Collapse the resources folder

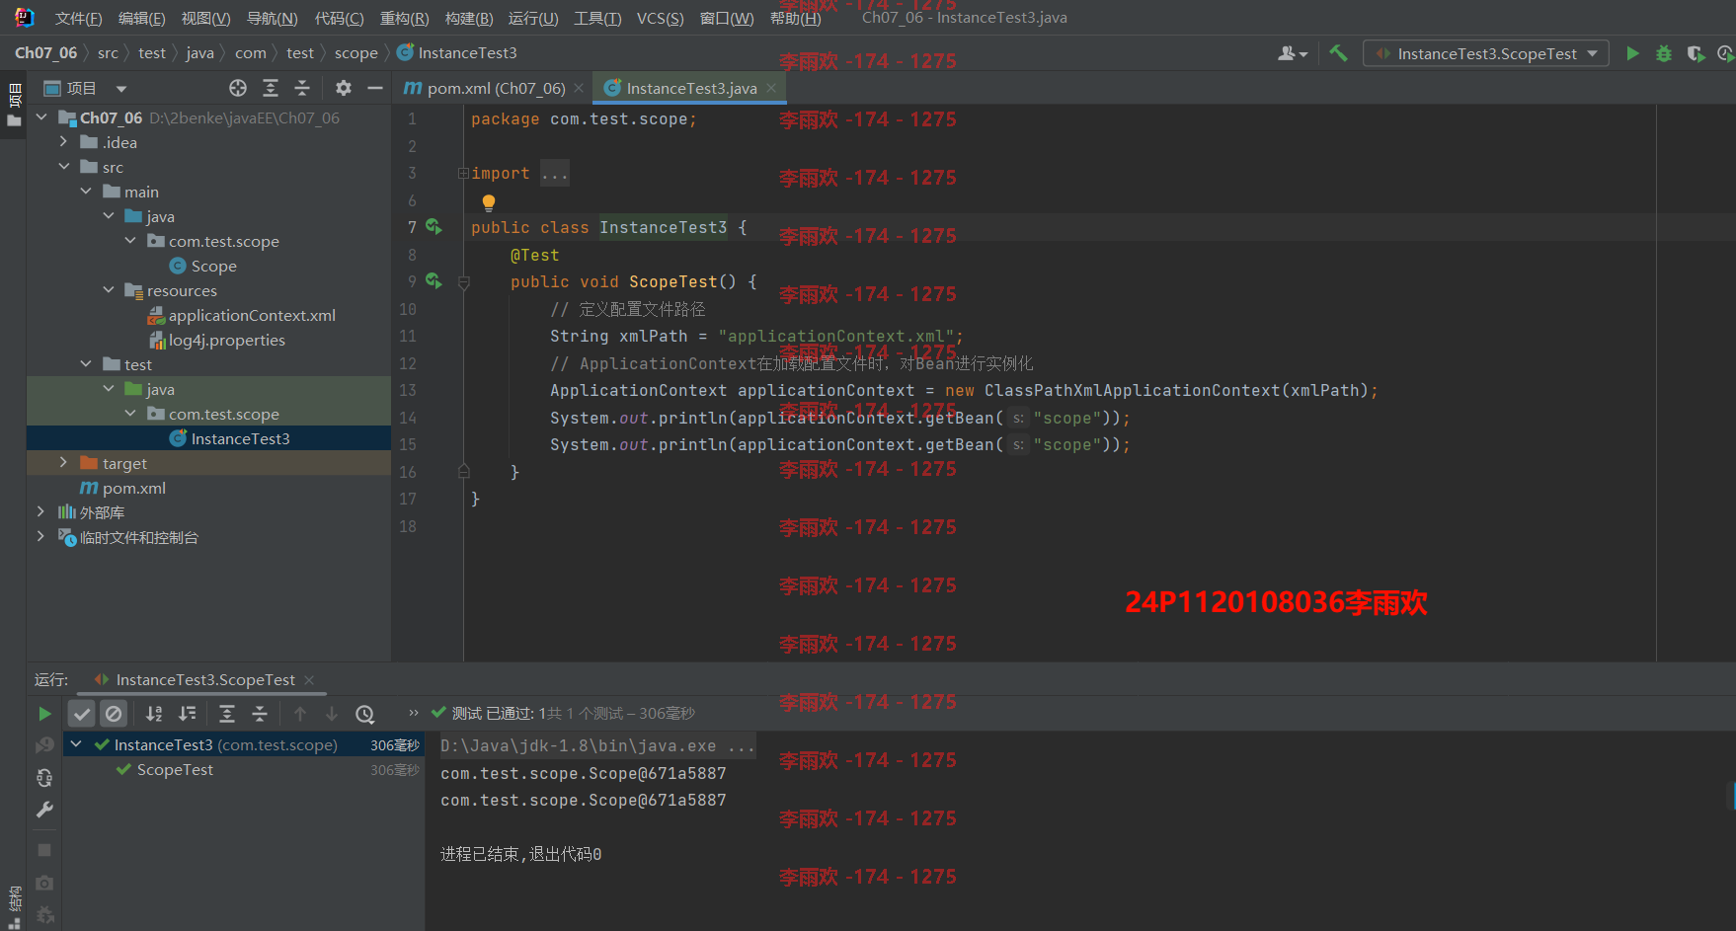(109, 290)
